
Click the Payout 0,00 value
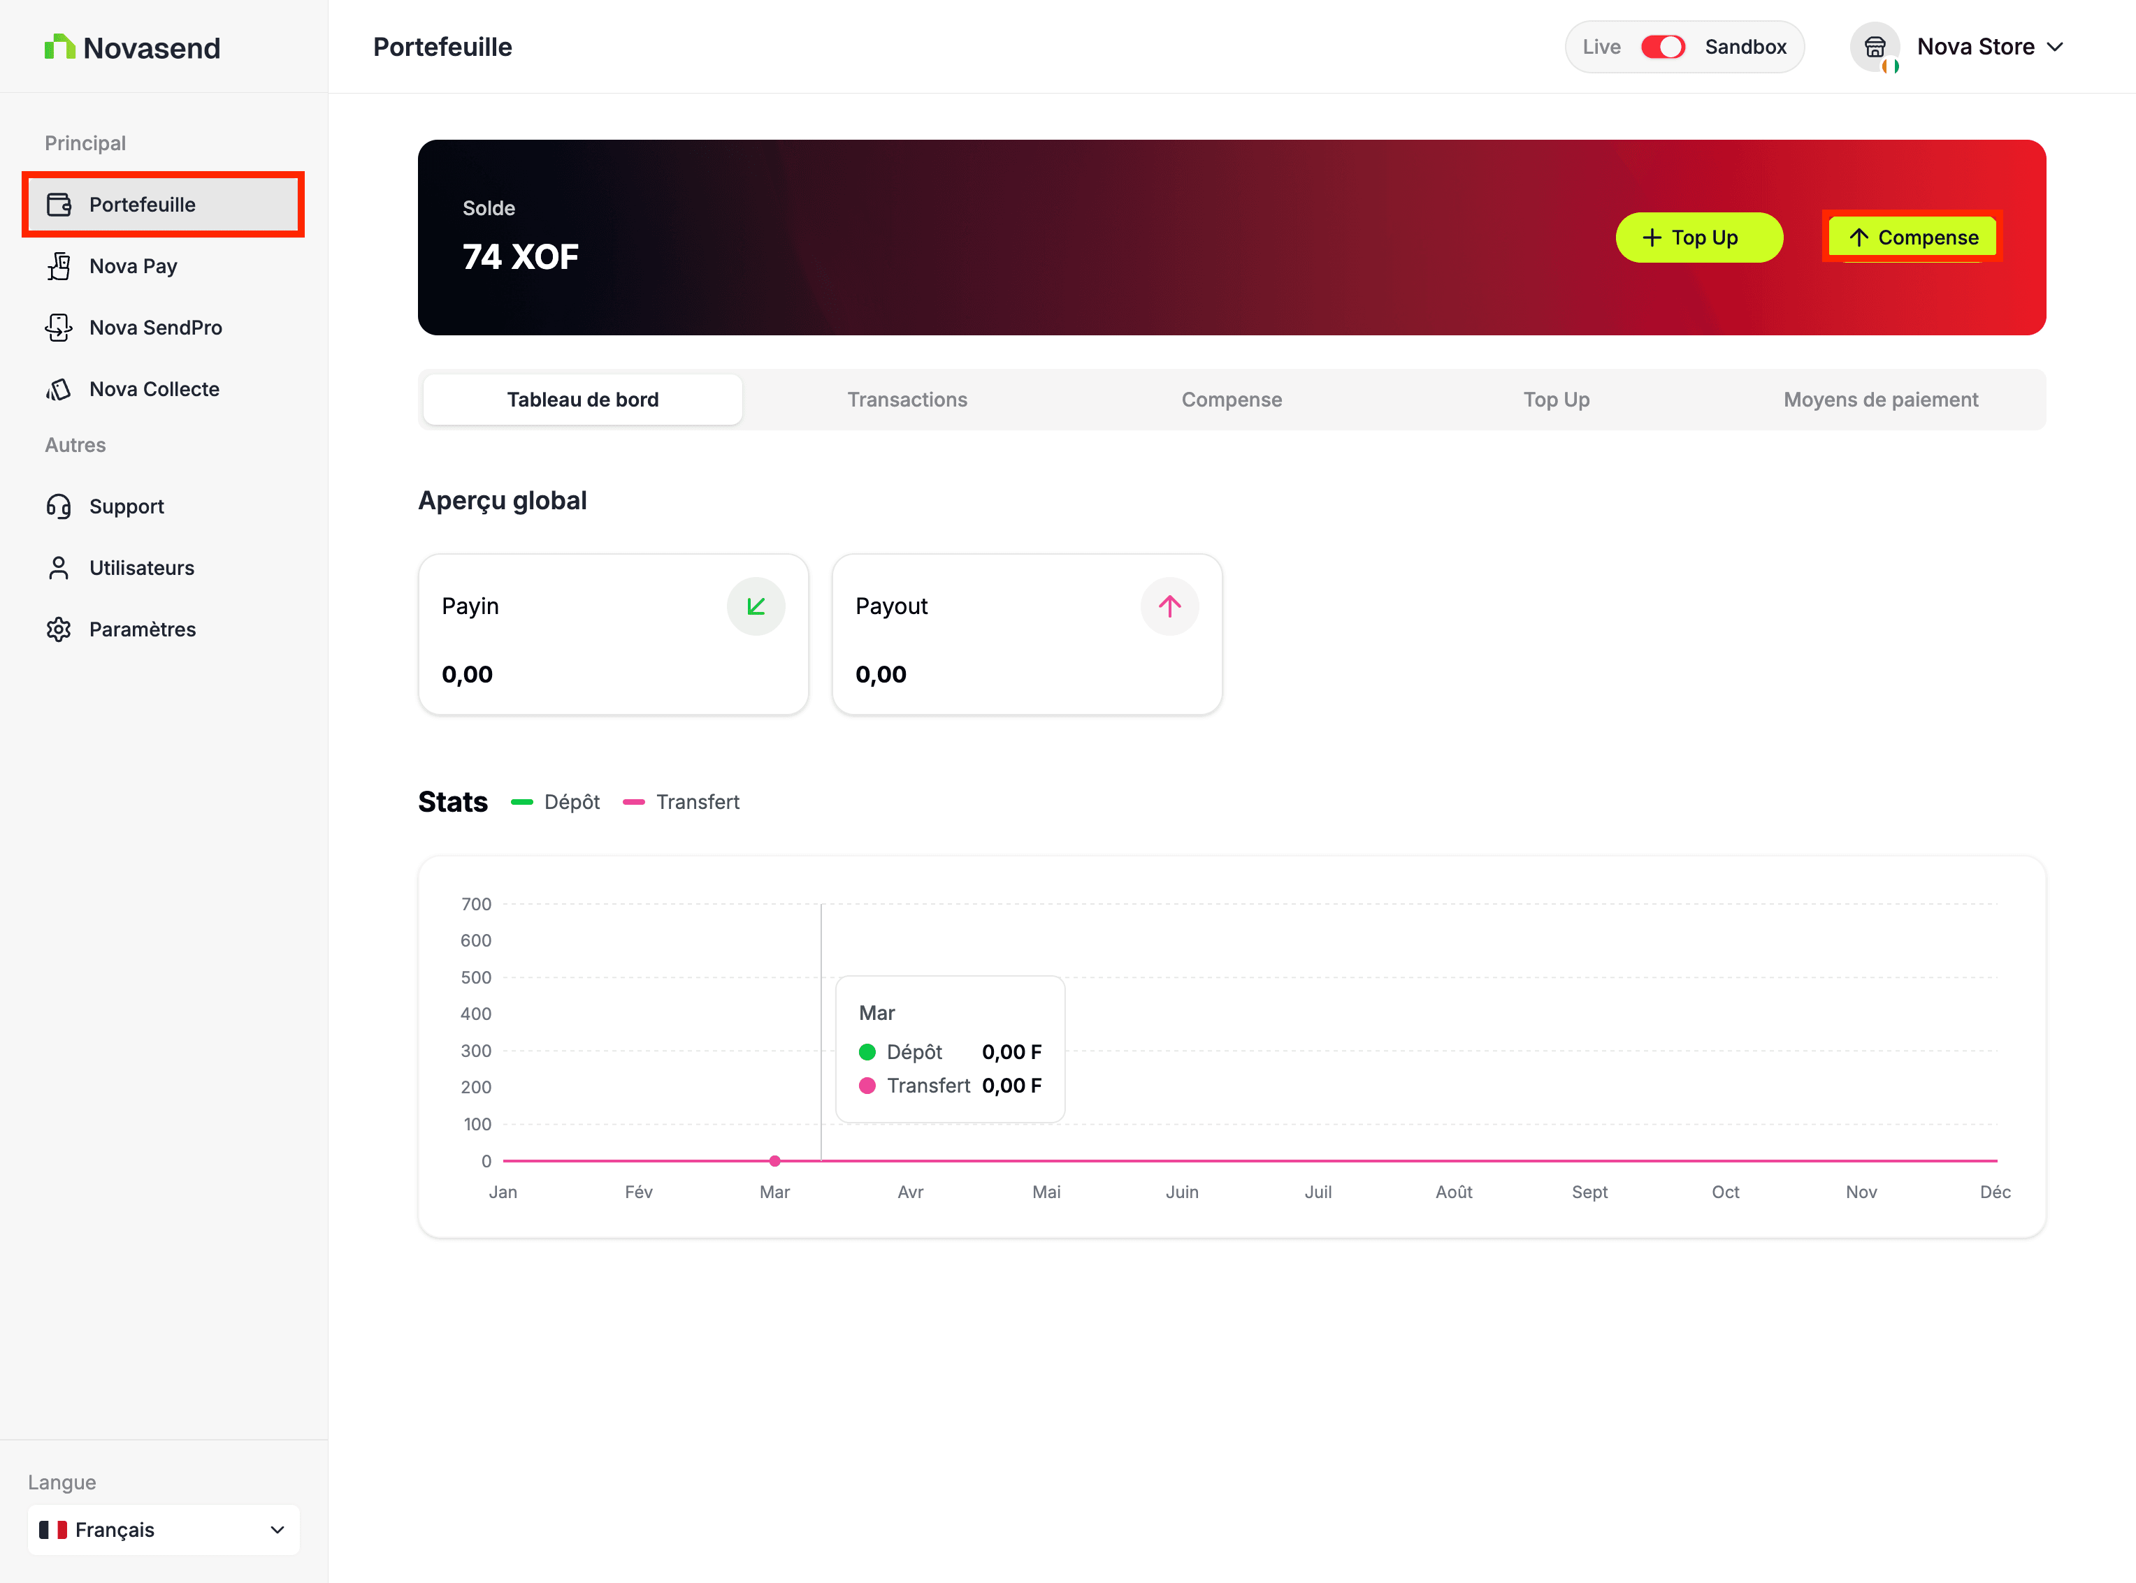[x=881, y=675]
